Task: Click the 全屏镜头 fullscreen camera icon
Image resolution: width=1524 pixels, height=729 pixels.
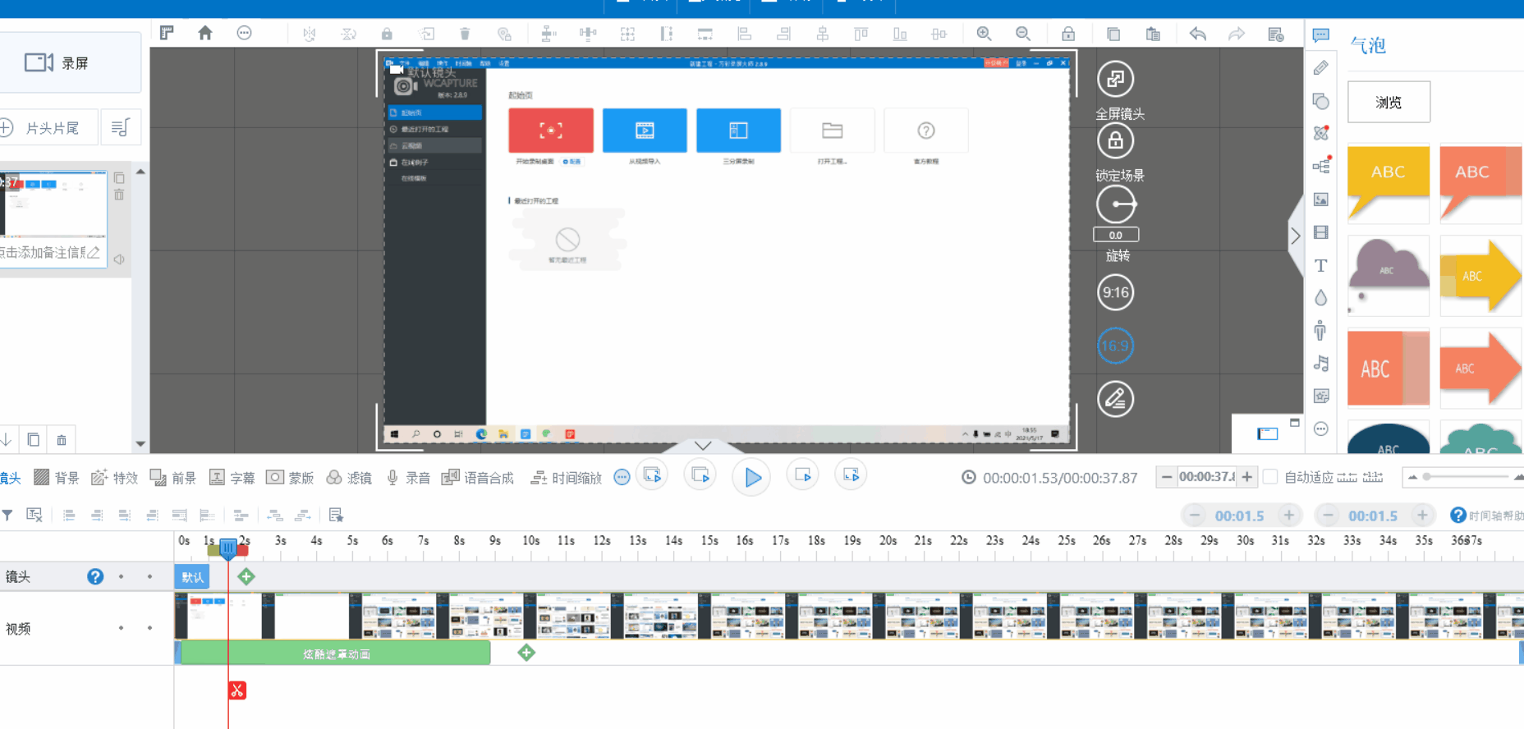Action: [1115, 80]
